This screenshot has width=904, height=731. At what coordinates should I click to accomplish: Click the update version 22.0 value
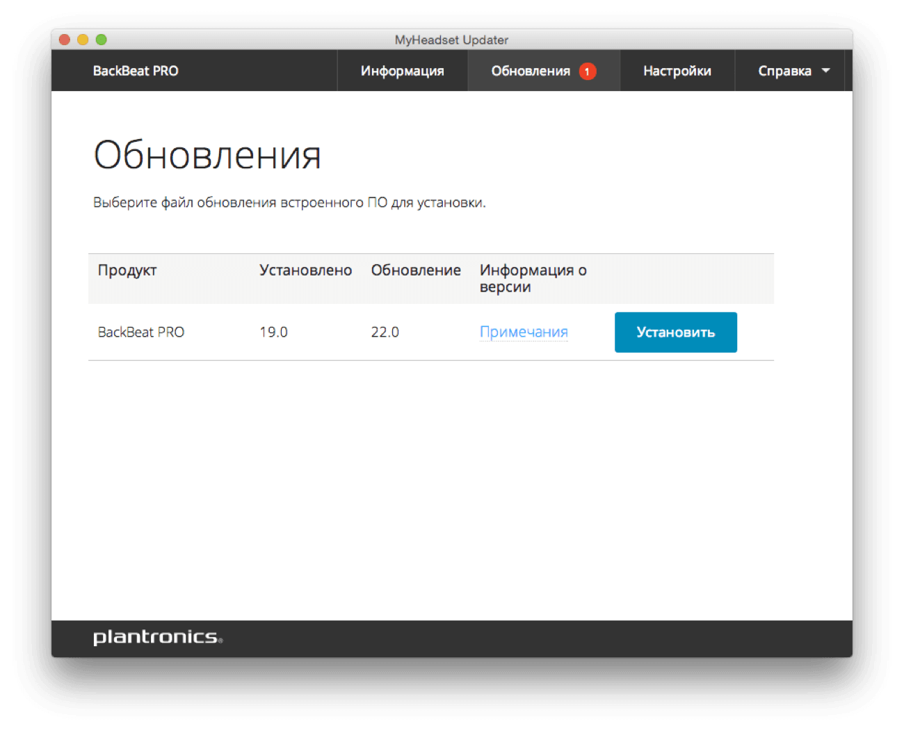coord(385,332)
